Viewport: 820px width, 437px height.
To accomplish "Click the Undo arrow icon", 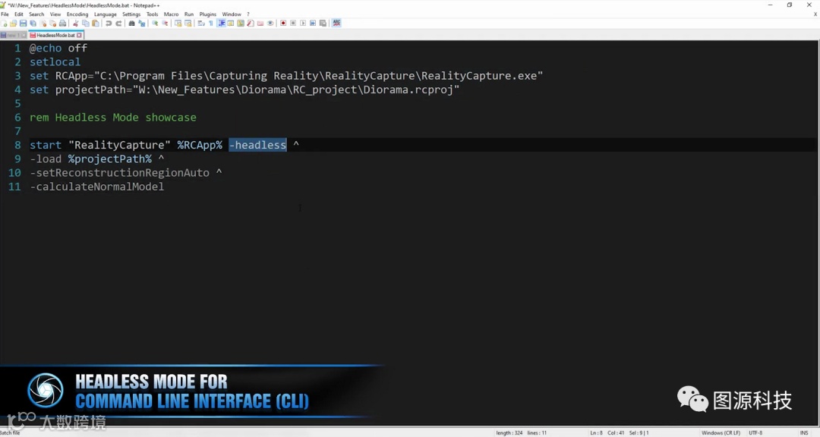I will pos(109,23).
